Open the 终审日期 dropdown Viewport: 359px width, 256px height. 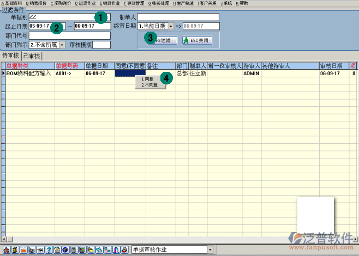click(170, 26)
